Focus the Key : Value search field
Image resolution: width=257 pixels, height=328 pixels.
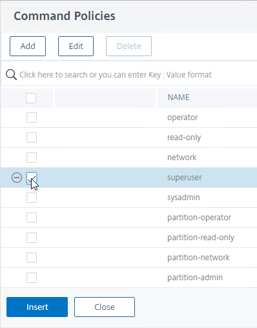click(134, 75)
